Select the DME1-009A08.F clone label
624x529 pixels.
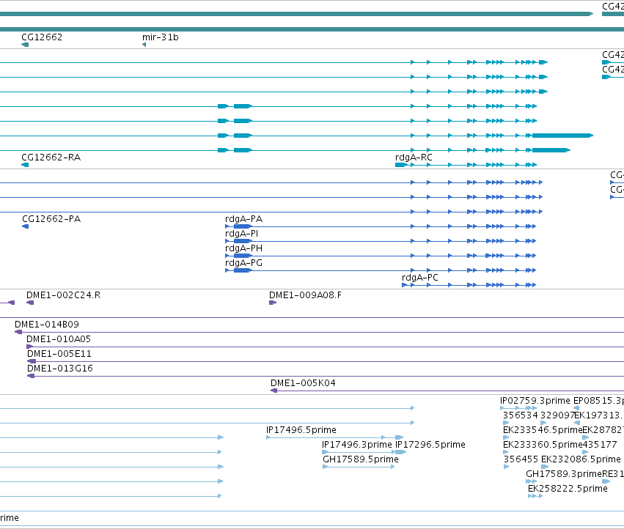tap(305, 295)
